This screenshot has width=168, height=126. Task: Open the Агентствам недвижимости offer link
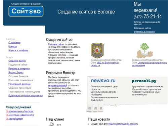[x=21, y=115]
